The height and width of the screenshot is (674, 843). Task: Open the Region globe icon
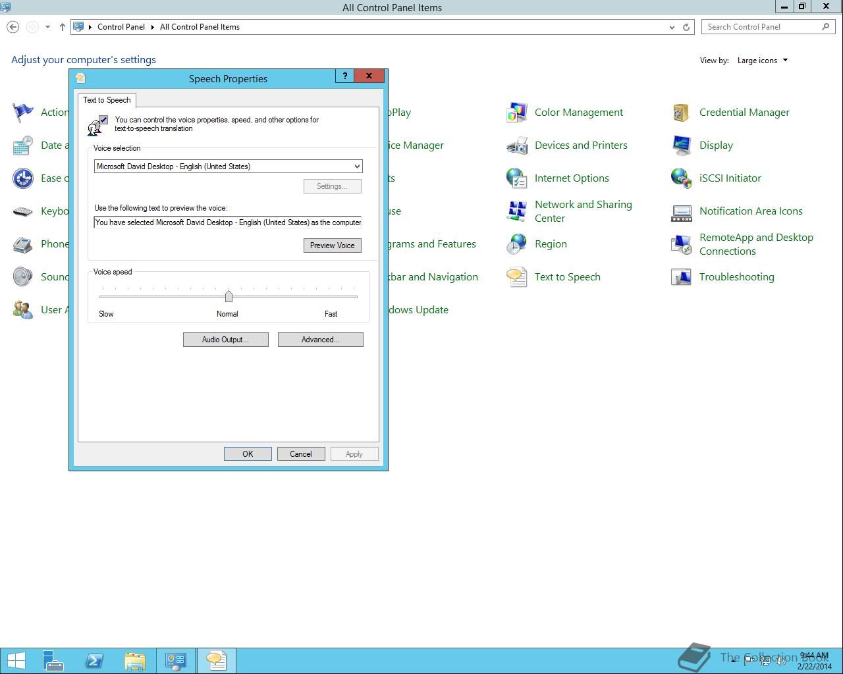[517, 244]
